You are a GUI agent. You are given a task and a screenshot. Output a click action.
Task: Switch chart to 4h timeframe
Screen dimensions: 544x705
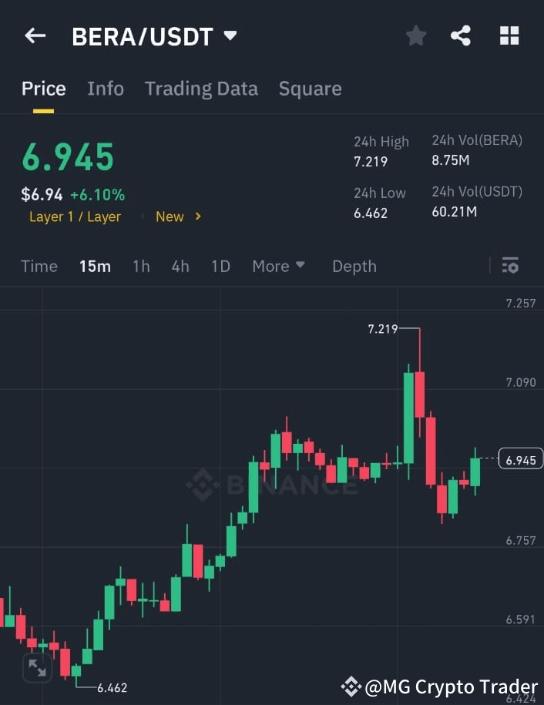[x=180, y=266]
